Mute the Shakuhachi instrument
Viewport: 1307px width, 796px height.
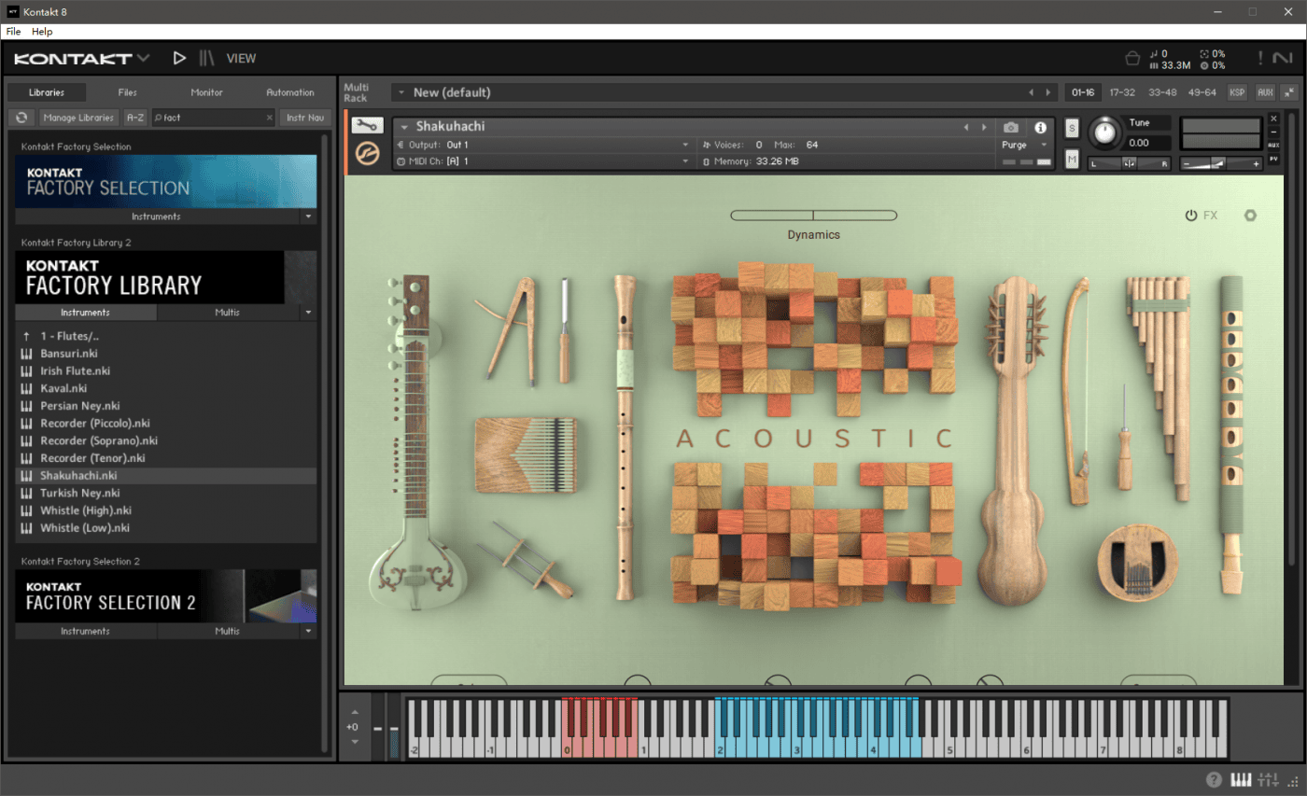click(x=1072, y=161)
